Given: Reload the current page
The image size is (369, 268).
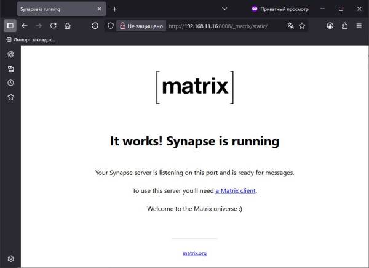Looking at the screenshot, I should coord(53,26).
